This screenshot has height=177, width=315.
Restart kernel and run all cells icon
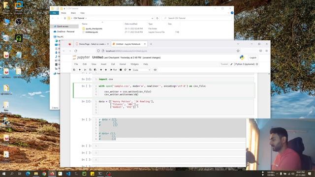(130, 70)
